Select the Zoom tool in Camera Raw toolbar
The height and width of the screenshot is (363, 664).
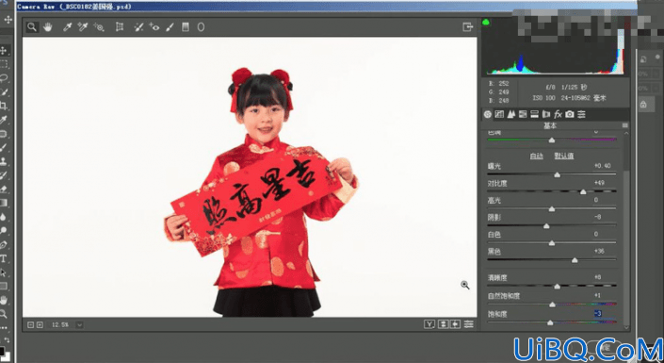(x=32, y=27)
